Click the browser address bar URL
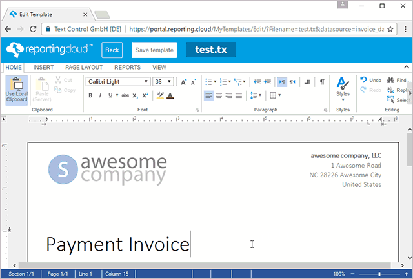413x279 pixels. click(x=257, y=29)
